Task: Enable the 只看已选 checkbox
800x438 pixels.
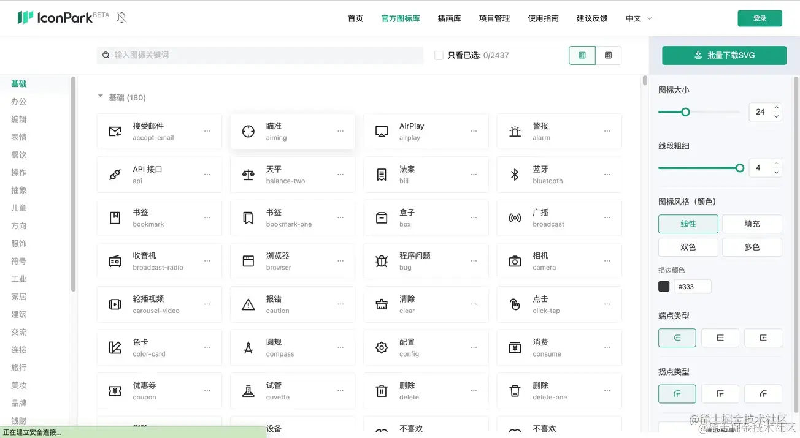Action: point(439,55)
